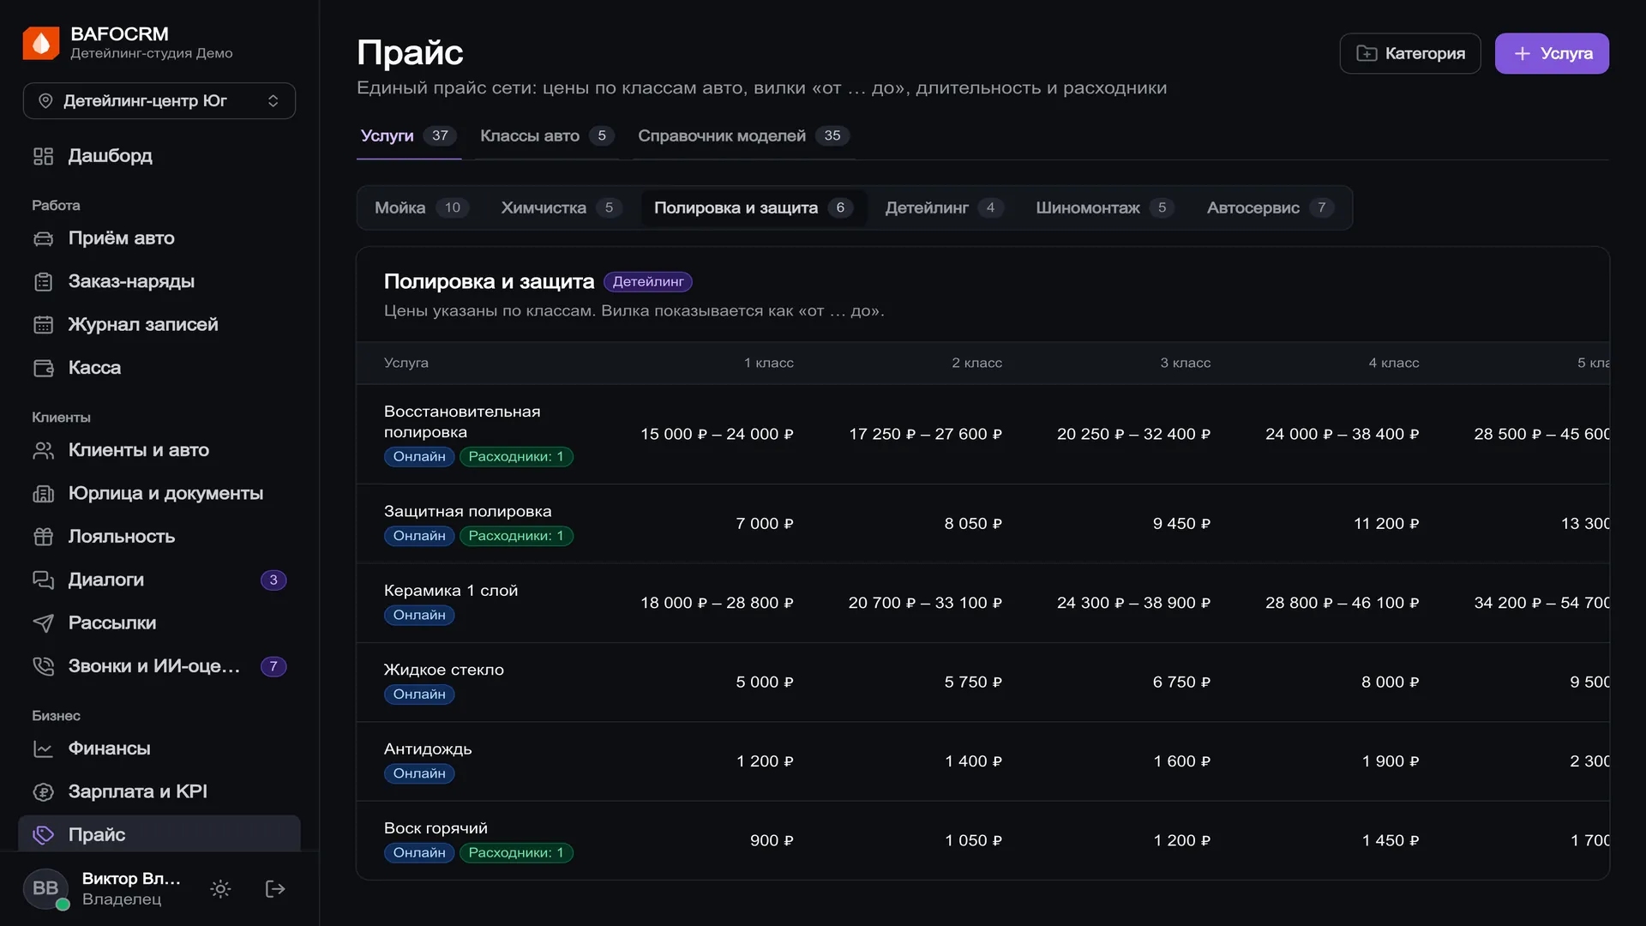Log out with the exit icon
The image size is (1646, 926).
point(275,889)
